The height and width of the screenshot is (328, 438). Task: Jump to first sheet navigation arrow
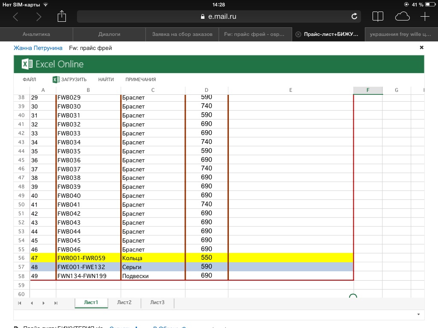coord(20,303)
